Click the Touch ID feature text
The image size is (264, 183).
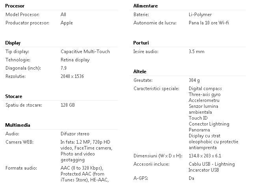[198, 118]
